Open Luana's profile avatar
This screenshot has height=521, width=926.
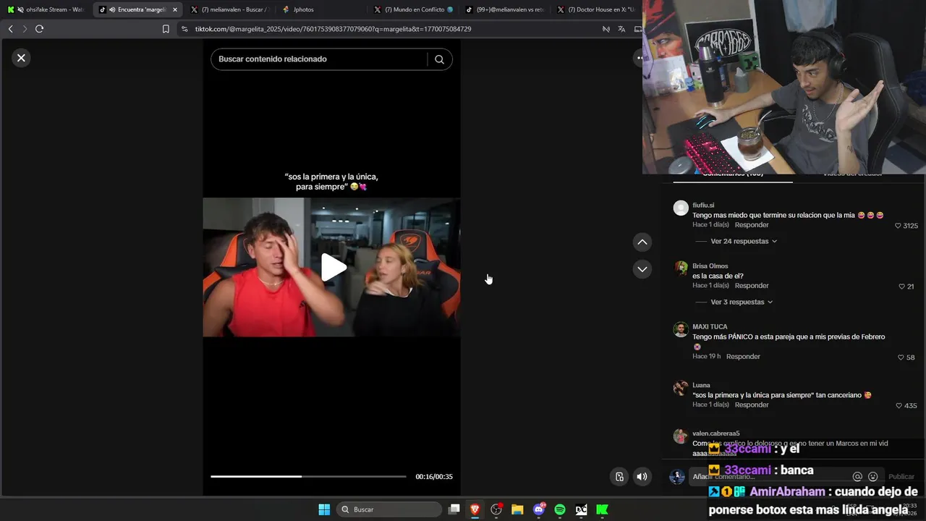[x=681, y=388]
